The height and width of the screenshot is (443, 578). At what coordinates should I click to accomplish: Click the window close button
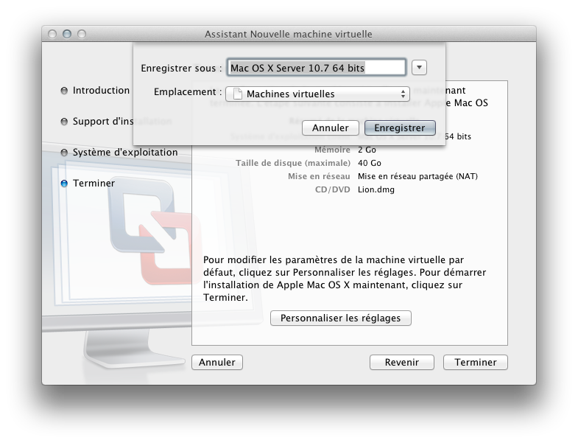(x=52, y=34)
